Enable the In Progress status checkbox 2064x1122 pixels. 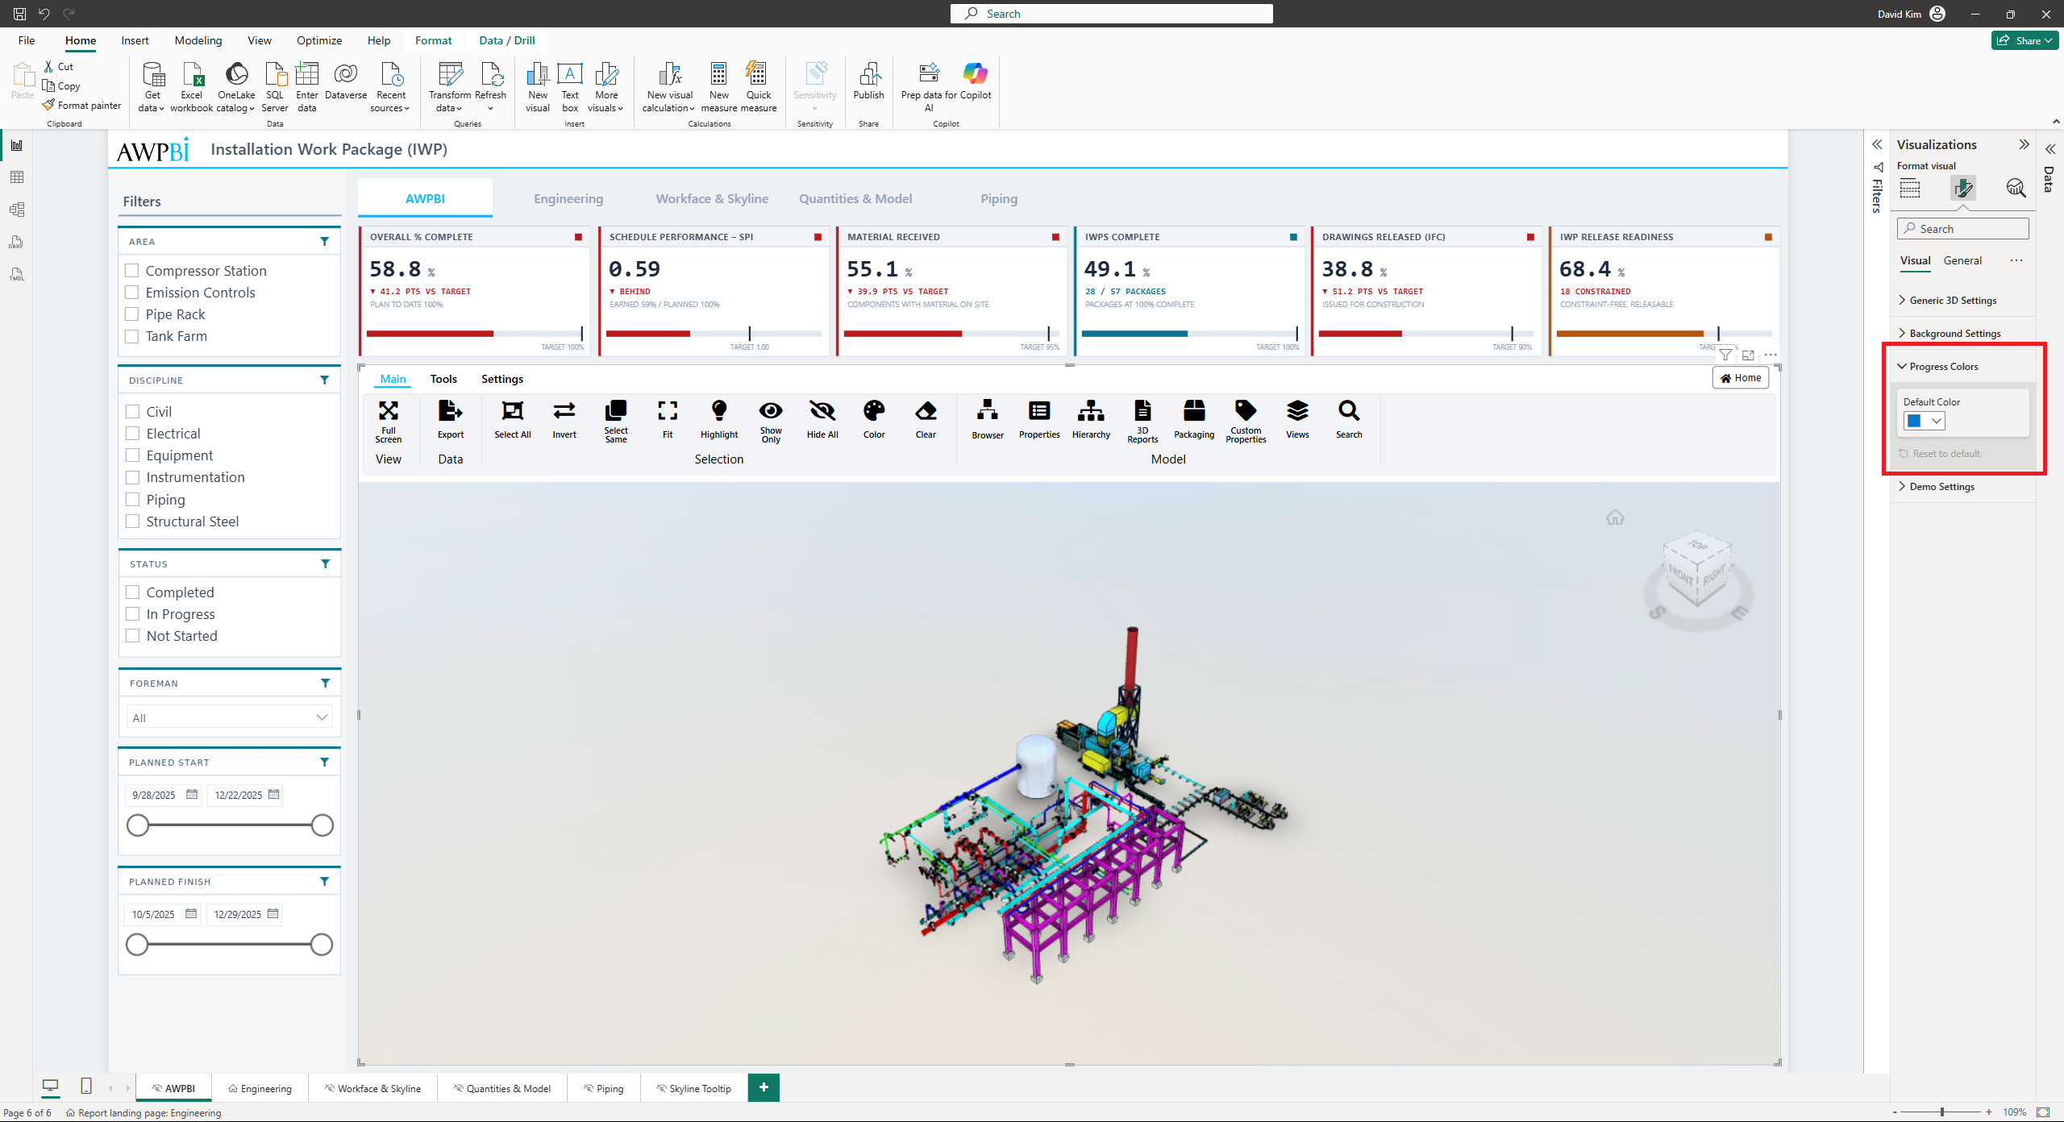coord(133,614)
